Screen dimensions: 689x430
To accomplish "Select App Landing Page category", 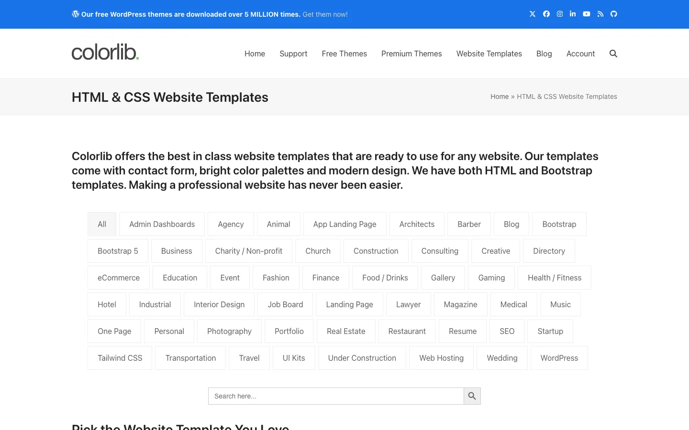I will tap(345, 224).
